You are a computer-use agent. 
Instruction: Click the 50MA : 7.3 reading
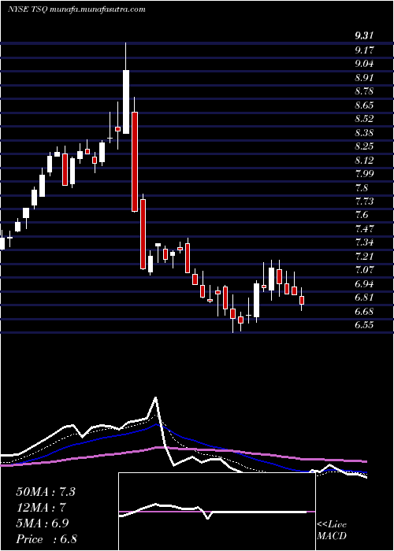pyautogui.click(x=46, y=492)
